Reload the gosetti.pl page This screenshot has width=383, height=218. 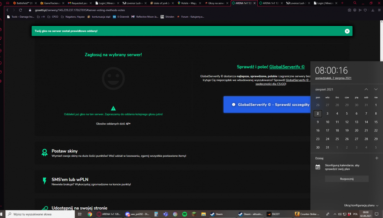point(21,10)
